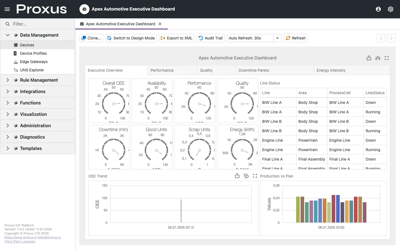Select the Quality dashboard tab
This screenshot has width=400, height=250.
(206, 70)
